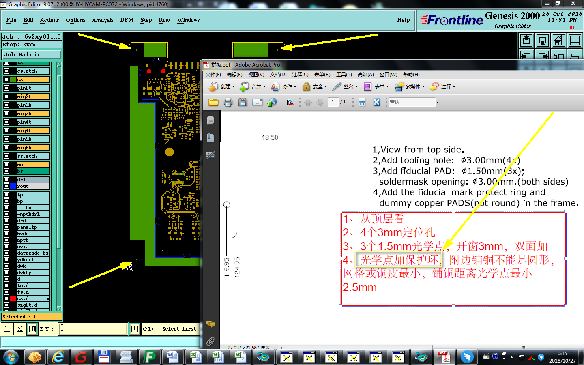Image resolution: width=584 pixels, height=365 pixels.
Task: Click the snap mode icon left of X Y
Action: [7, 329]
